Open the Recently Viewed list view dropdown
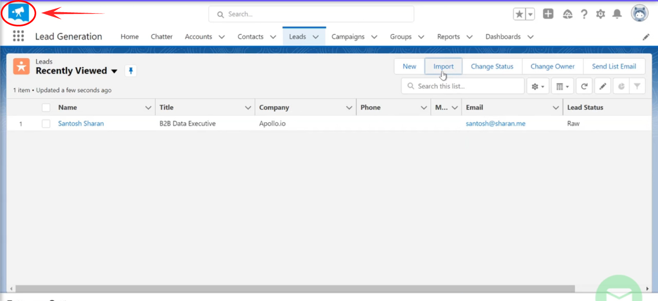 coord(114,71)
